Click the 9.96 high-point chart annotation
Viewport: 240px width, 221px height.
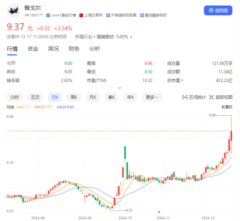click(x=212, y=115)
